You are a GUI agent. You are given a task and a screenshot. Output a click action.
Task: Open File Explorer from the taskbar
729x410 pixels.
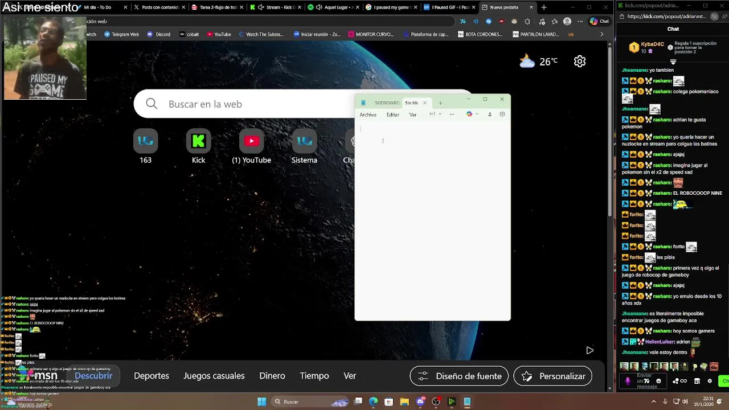tap(404, 401)
